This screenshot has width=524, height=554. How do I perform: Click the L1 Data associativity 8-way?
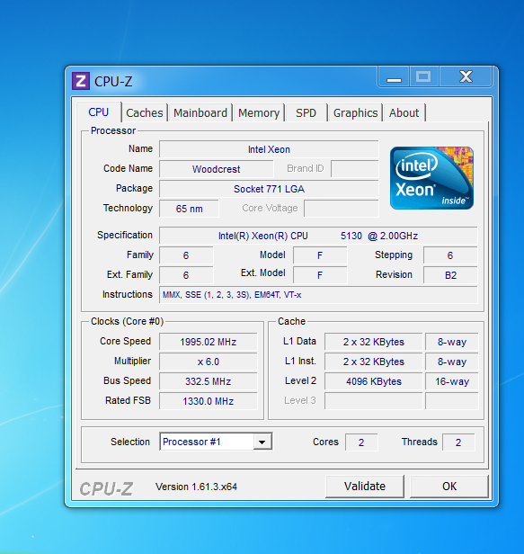click(x=452, y=342)
